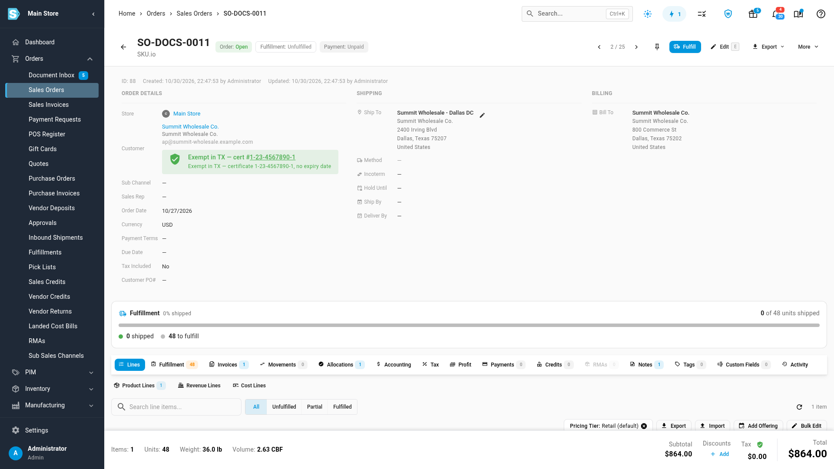
Task: Pin this sales order
Action: pyautogui.click(x=657, y=47)
